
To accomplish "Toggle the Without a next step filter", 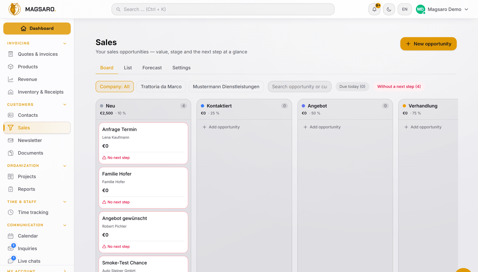I will click(399, 87).
